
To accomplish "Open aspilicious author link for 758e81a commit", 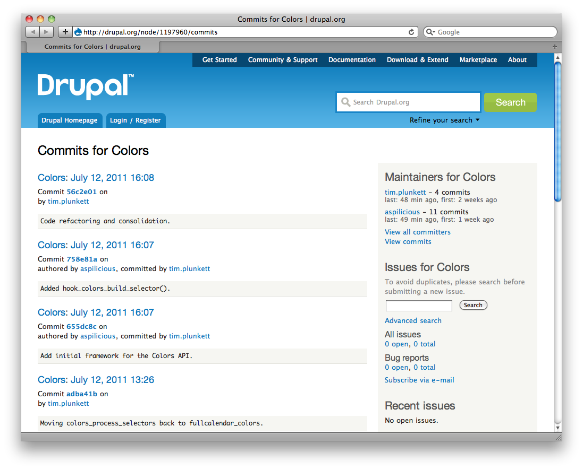I will click(98, 269).
